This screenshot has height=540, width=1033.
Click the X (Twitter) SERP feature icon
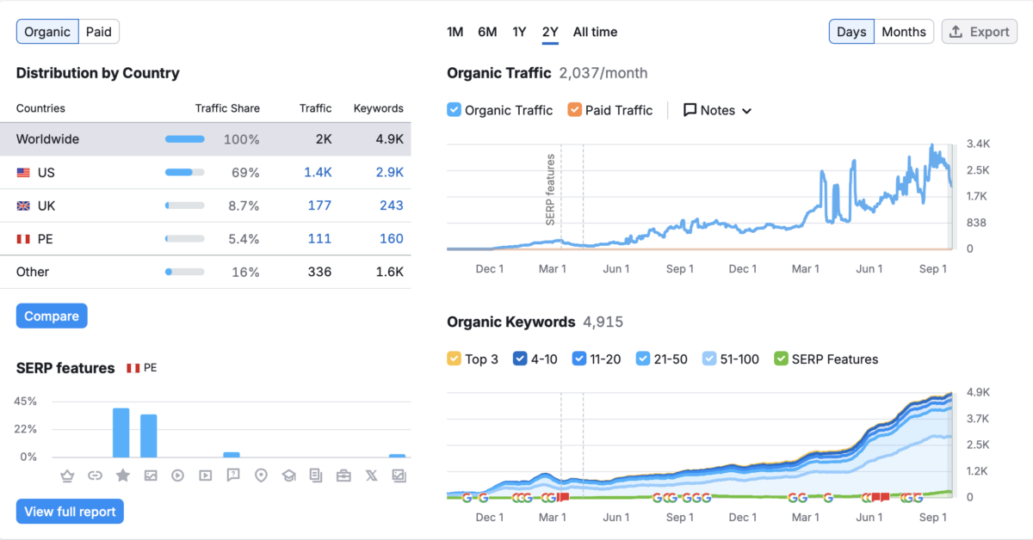tap(371, 476)
